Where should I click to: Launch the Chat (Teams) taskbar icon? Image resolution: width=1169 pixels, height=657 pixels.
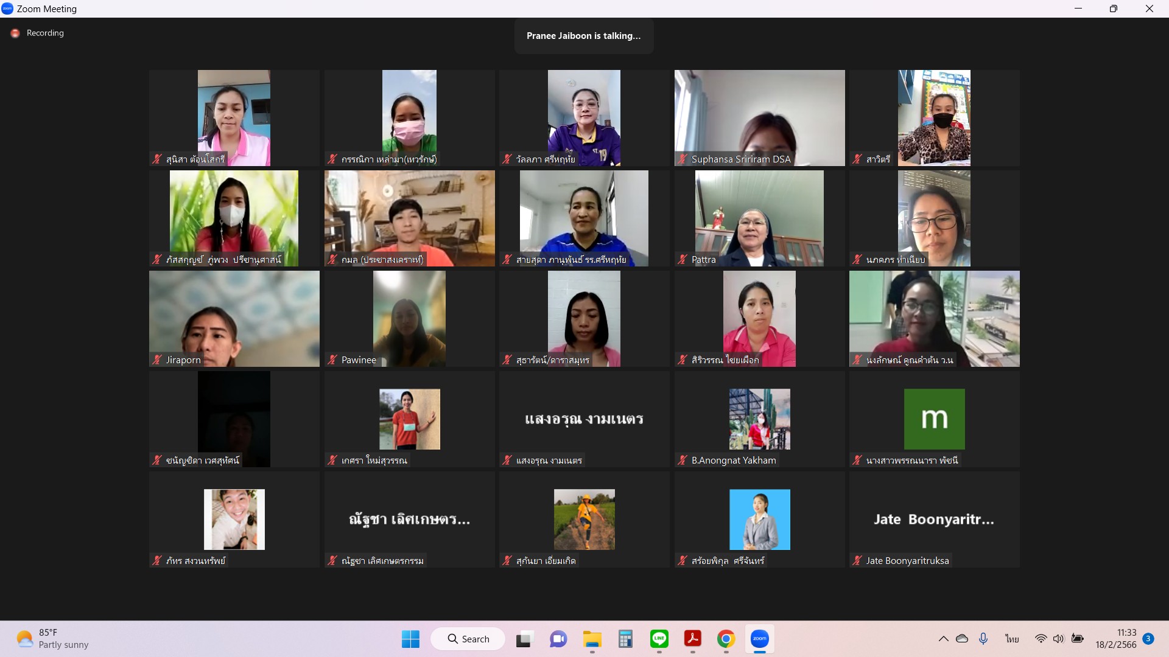click(x=558, y=639)
